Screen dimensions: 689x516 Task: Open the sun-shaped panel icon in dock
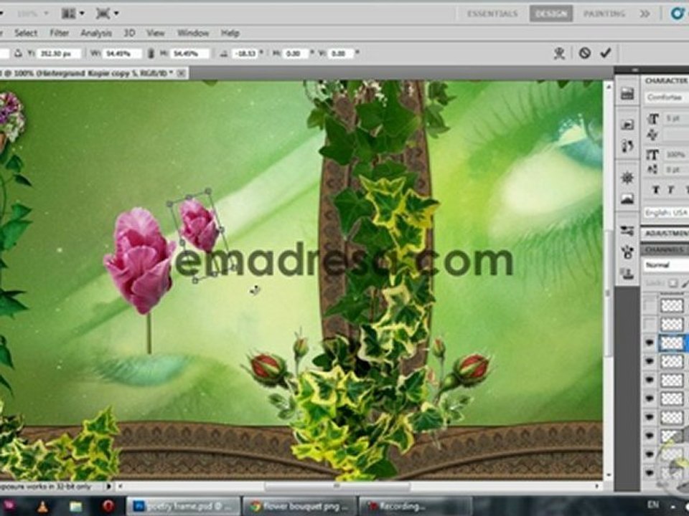(627, 178)
